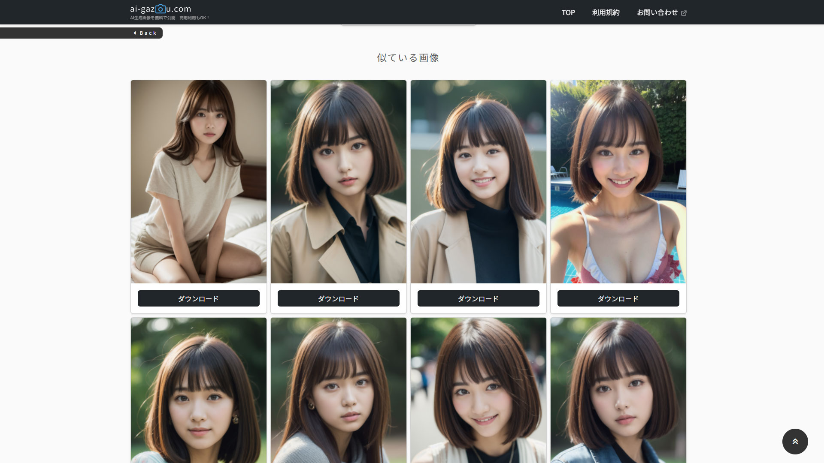Open the お問い合わせ contact link

657,12
